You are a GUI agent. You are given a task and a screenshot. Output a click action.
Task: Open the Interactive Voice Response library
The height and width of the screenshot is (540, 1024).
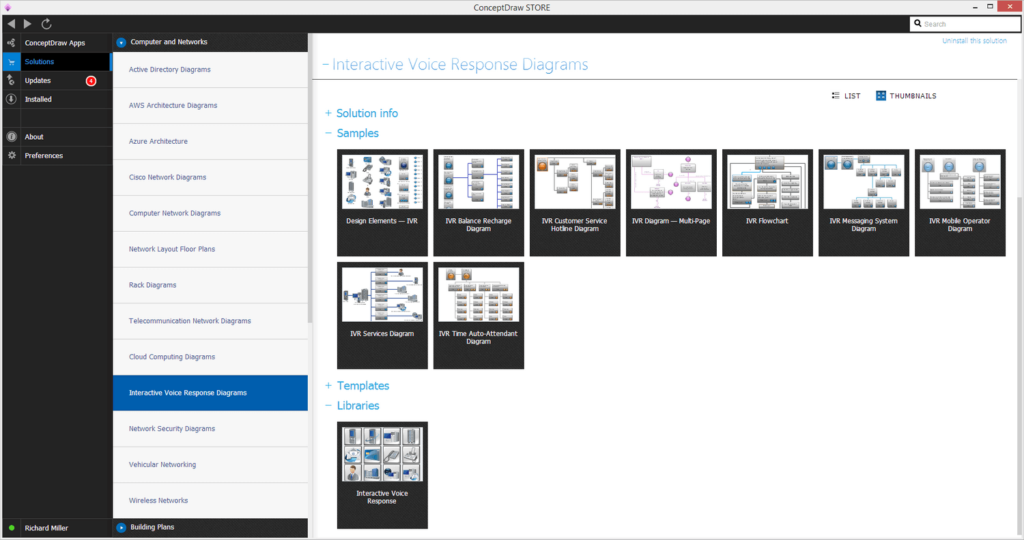[382, 475]
